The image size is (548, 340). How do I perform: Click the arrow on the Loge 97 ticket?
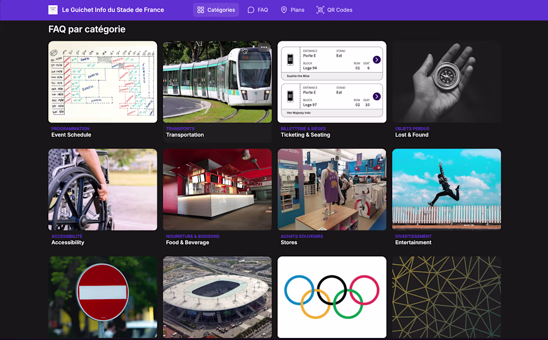pos(377,97)
